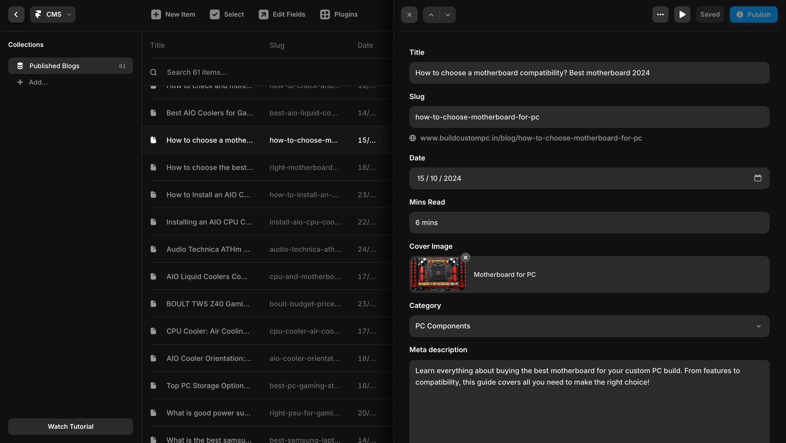
Task: Open the date calendar picker icon
Action: (758, 178)
